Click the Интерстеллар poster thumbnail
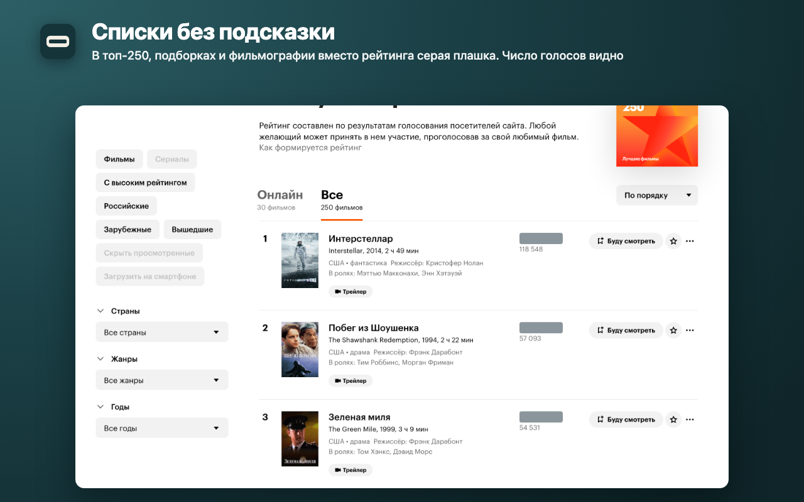This screenshot has width=804, height=502. coord(300,260)
